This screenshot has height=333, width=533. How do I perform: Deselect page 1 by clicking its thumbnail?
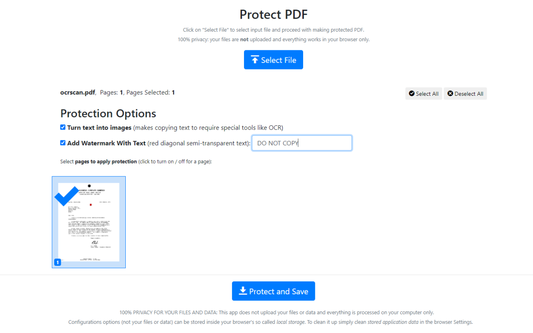[x=88, y=222]
